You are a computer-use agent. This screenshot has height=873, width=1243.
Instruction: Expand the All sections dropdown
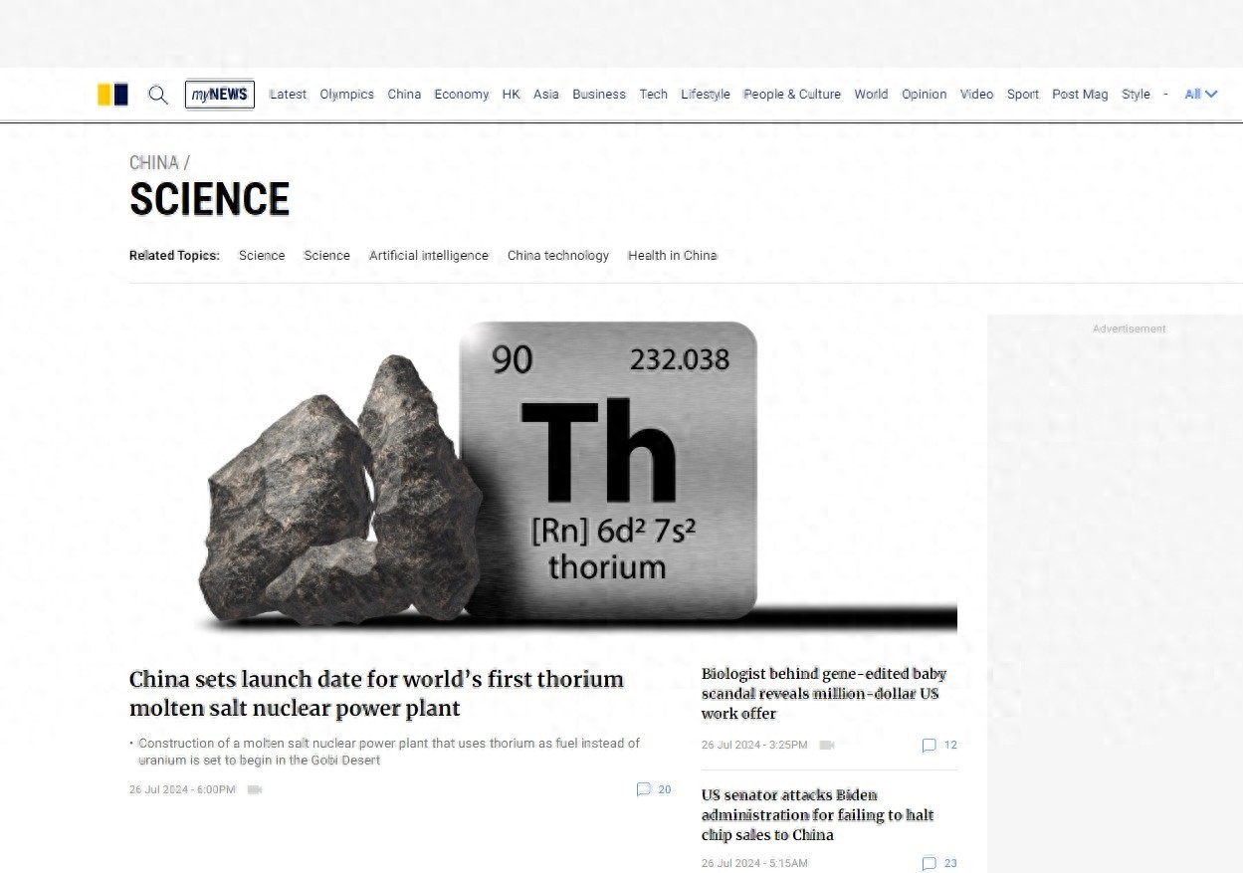1200,95
